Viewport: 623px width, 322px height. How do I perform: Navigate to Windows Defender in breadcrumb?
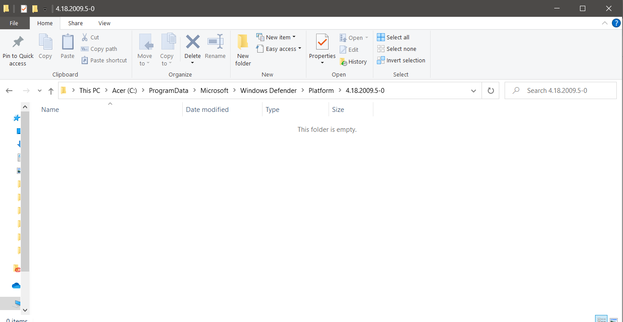point(268,91)
